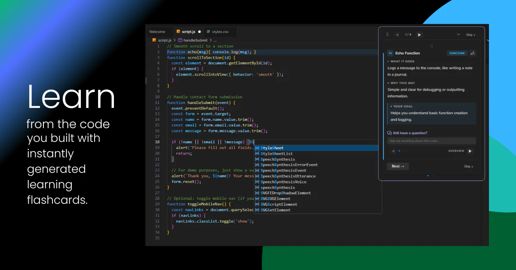Switch to the Welcome tab
Screen dimensions: 516x270
157,32
